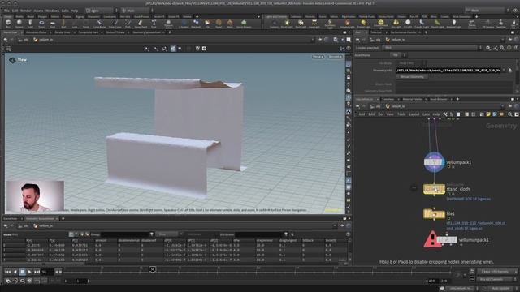This screenshot has height=292, width=520.
Task: Jump to last frame on the timeline
Action: tap(37, 272)
